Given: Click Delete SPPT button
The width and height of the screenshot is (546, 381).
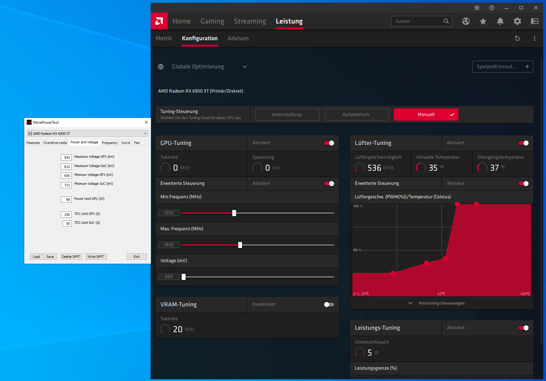Looking at the screenshot, I should pos(71,257).
